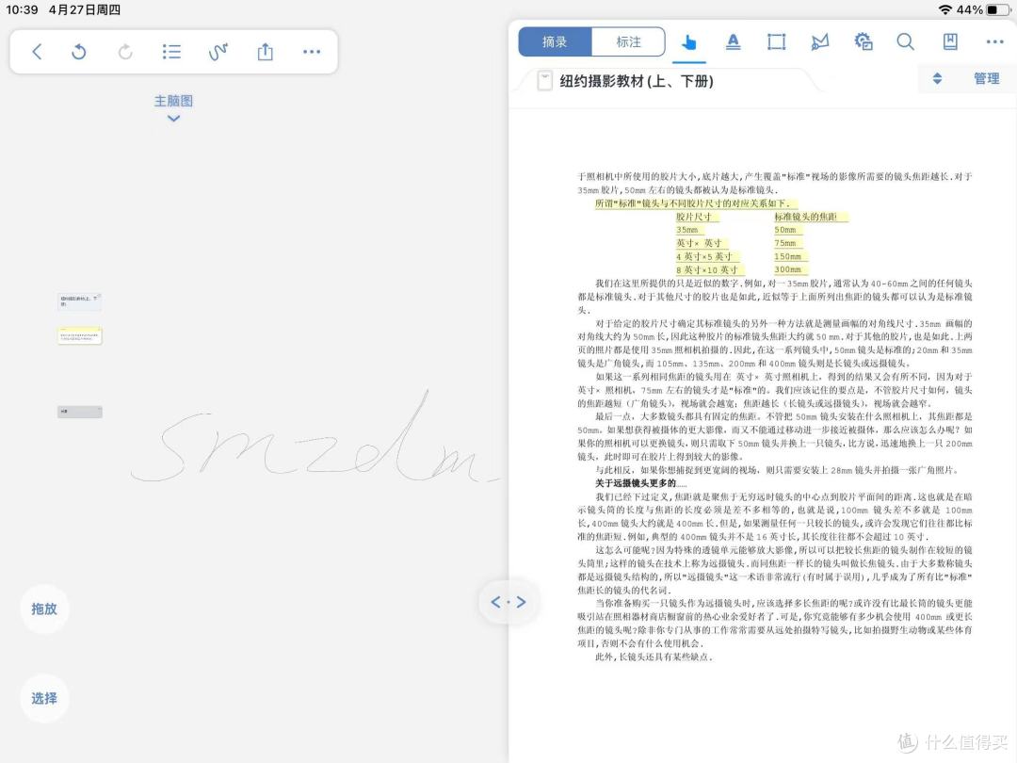Open the document settings gear icon
The width and height of the screenshot is (1017, 763).
[863, 41]
